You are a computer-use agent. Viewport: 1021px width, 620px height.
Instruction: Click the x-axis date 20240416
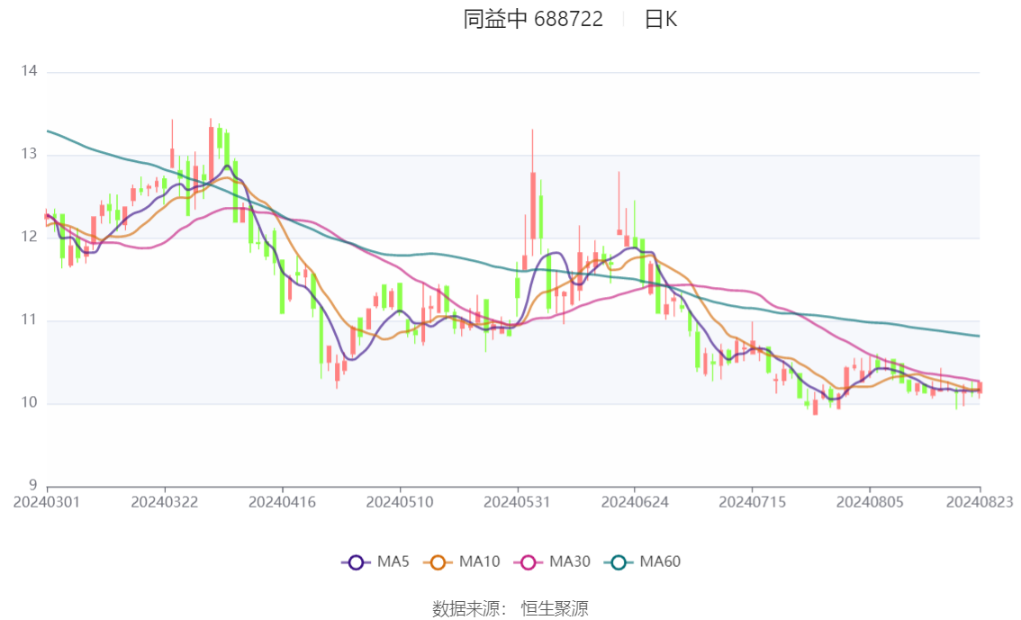[282, 502]
